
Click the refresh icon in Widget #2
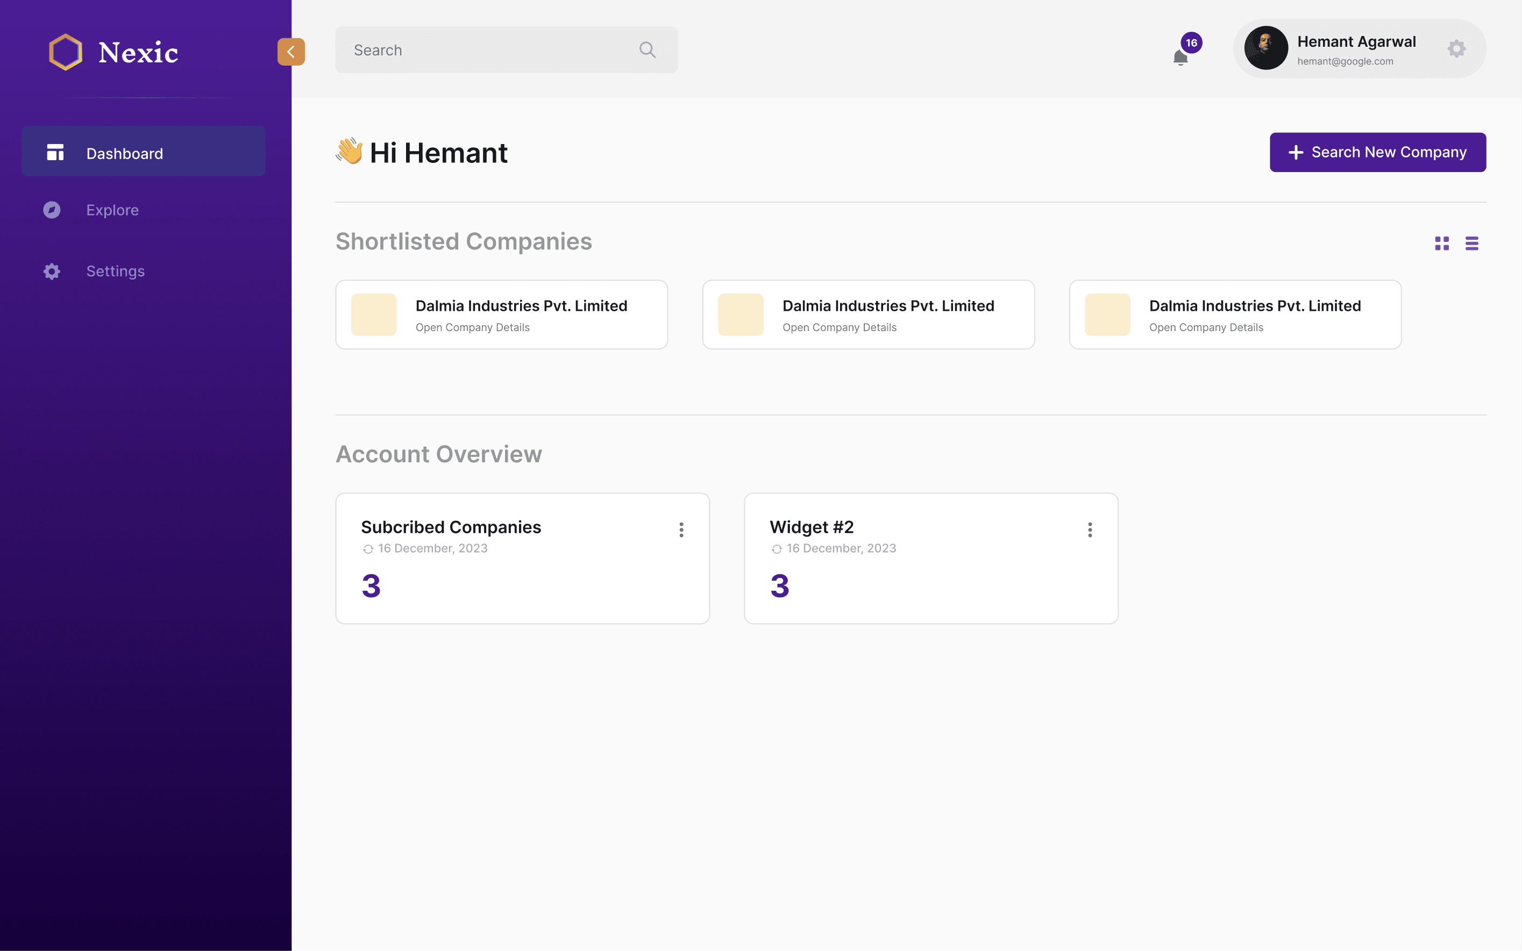(777, 549)
